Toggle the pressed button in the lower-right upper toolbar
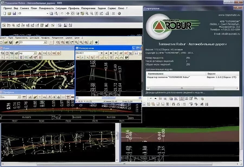Image resolution: width=244 pixels, height=167 pixels. (182, 98)
